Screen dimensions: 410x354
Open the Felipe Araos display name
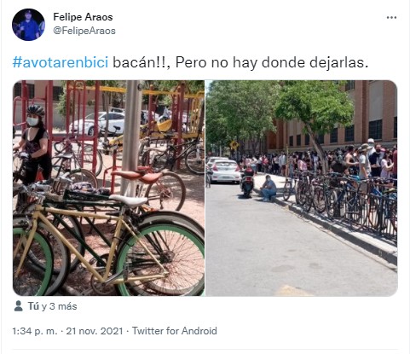[83, 17]
